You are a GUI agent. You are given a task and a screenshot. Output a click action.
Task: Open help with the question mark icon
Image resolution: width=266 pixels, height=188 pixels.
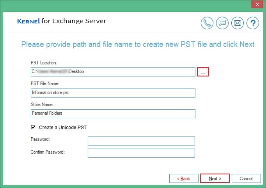(x=253, y=23)
